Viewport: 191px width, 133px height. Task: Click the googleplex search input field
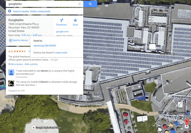(41, 4)
